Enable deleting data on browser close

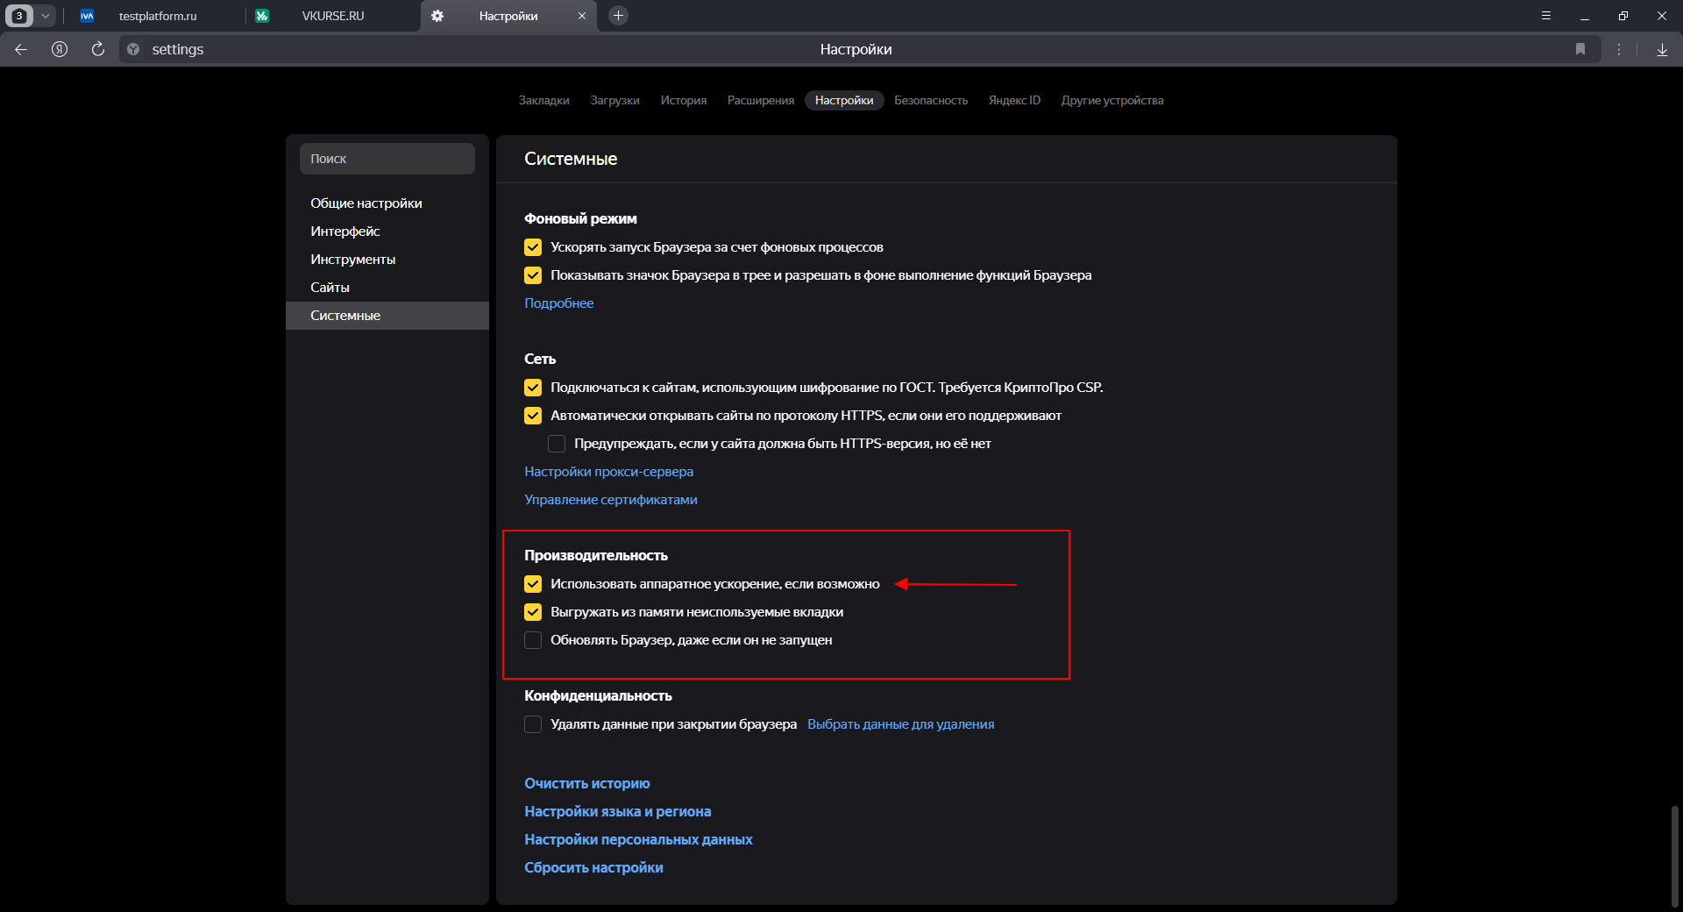[x=533, y=724]
